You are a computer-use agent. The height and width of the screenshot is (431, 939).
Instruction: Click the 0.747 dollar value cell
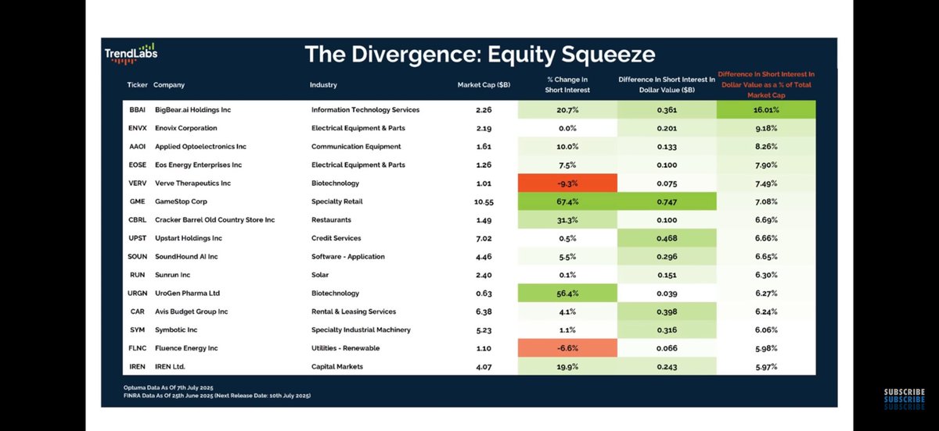click(667, 201)
